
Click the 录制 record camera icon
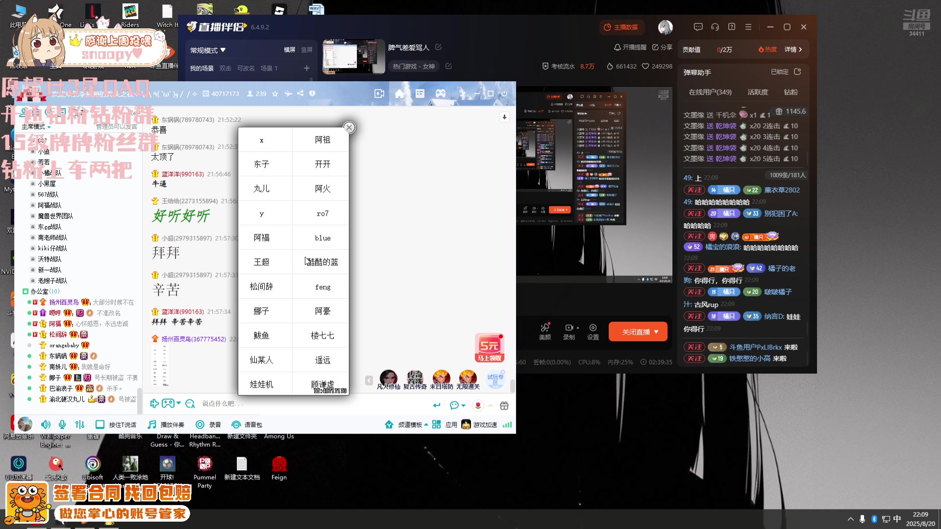(x=569, y=327)
